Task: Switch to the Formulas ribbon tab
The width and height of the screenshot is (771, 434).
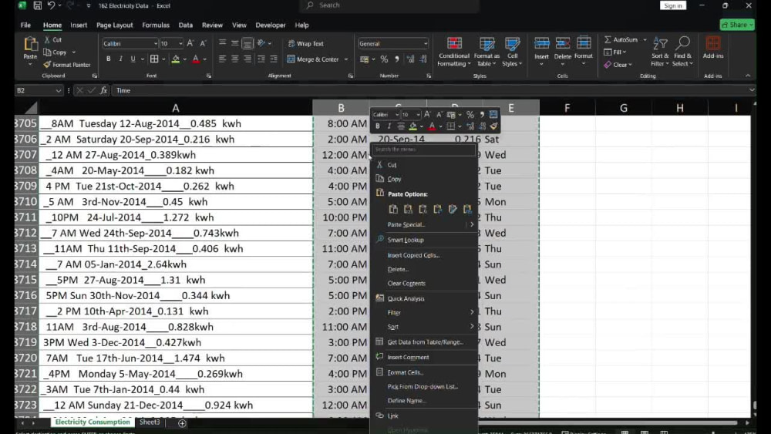Action: [156, 25]
